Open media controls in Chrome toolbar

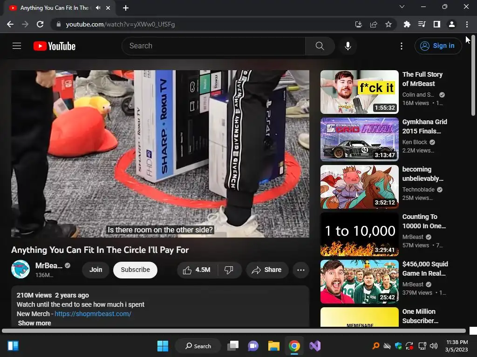422,24
